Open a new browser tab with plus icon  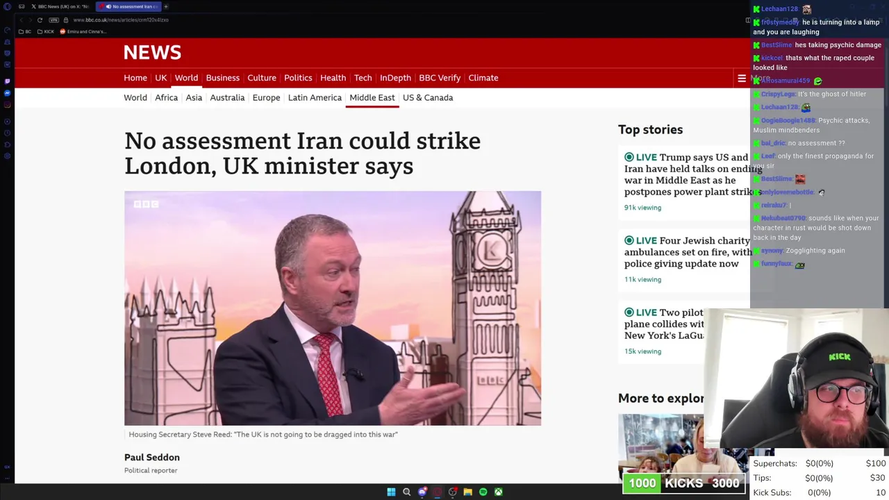pos(166,6)
